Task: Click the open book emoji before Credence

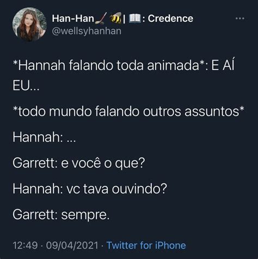Action: tap(134, 18)
